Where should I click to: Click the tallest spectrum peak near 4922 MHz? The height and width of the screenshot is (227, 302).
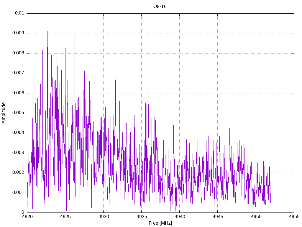(43, 18)
